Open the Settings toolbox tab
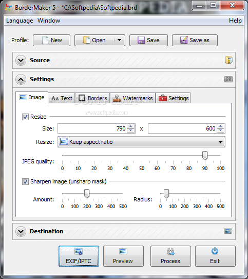248x279 pixels. [x=174, y=98]
